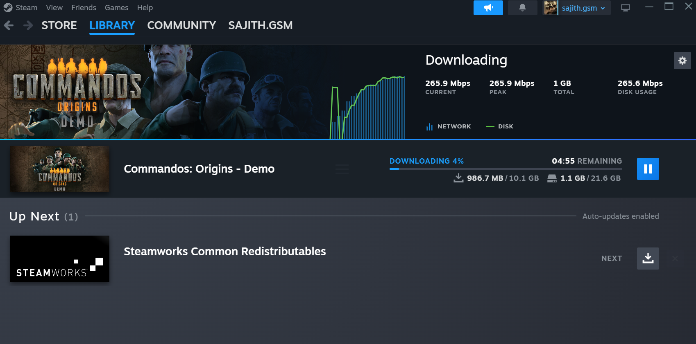The width and height of the screenshot is (696, 344).
Task: Click the DOWNLOADING 4% status text
Action: click(x=426, y=161)
